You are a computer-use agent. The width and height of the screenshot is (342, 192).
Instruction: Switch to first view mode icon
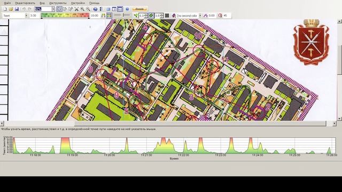click(x=108, y=9)
